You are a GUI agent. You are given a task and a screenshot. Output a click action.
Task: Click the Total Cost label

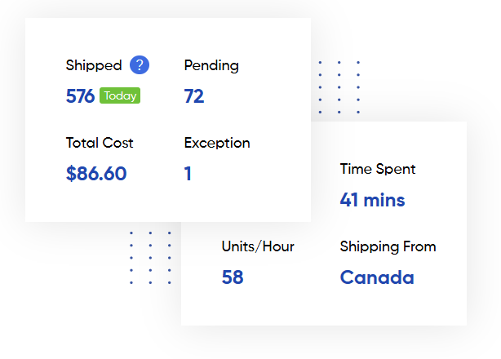pos(100,143)
